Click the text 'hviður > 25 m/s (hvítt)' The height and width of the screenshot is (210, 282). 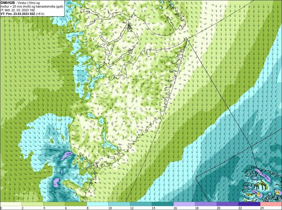pyautogui.click(x=16, y=7)
